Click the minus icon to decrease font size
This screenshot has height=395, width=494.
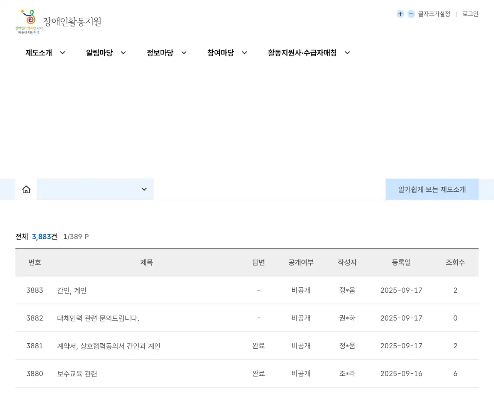coord(411,14)
